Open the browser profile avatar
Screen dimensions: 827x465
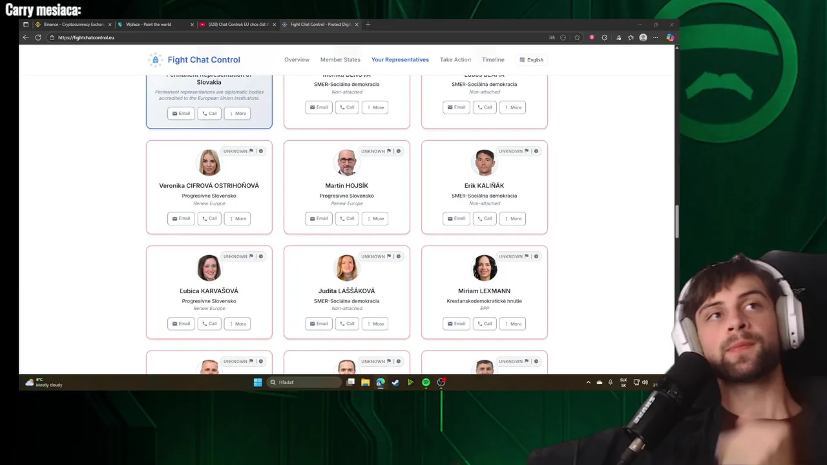tap(643, 37)
